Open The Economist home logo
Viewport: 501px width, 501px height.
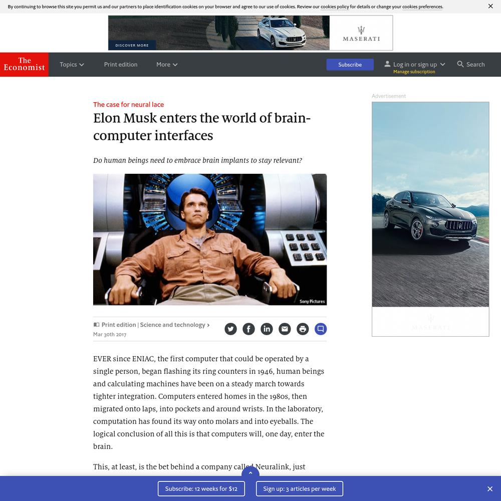tap(24, 65)
